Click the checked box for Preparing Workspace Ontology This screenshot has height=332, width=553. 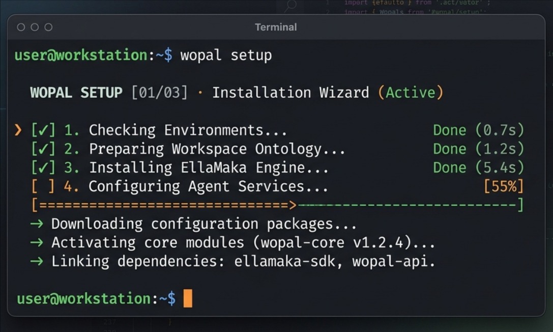43,149
